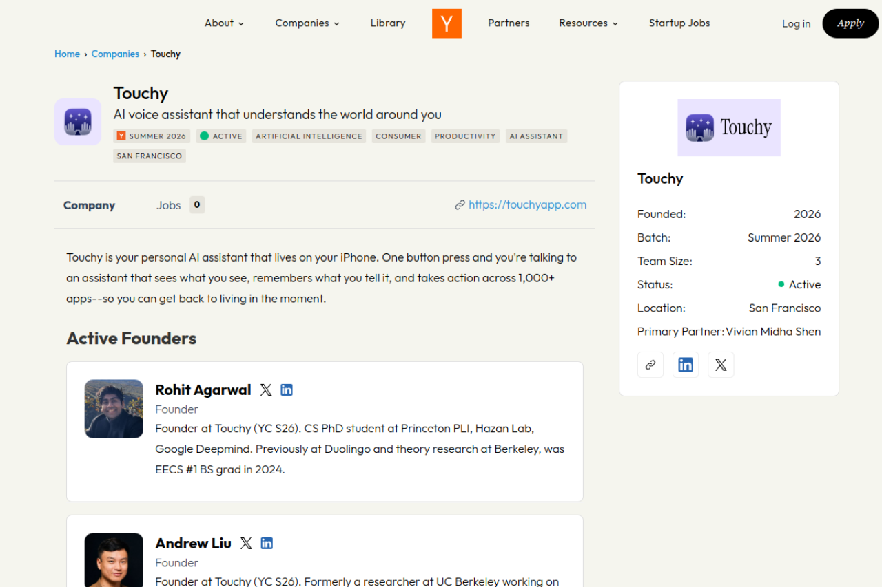Click the website link icon in sidebar card

point(650,365)
